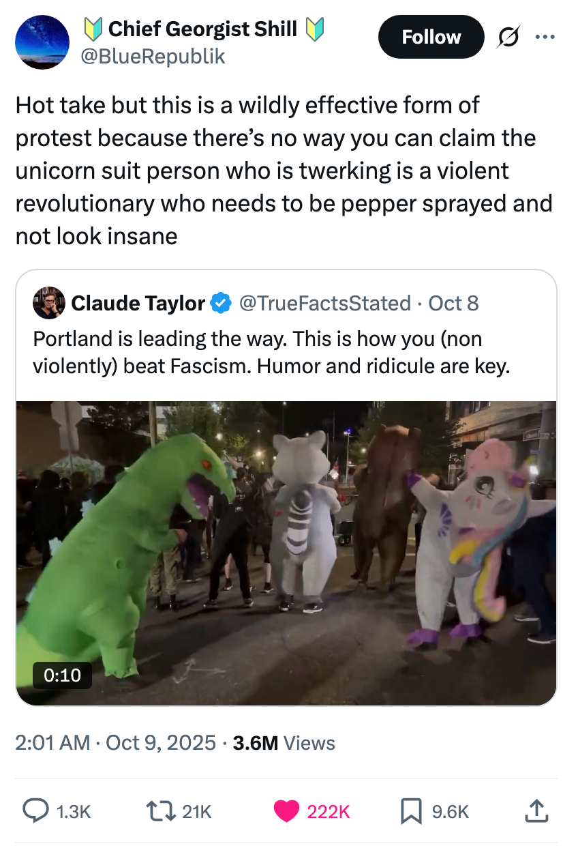578x846 pixels.
Task: Open the quoted Claude Taylor tweet text
Action: click(271, 351)
